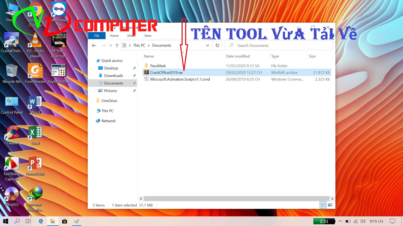
Task: Click Documents in the address bar
Action: pos(162,45)
